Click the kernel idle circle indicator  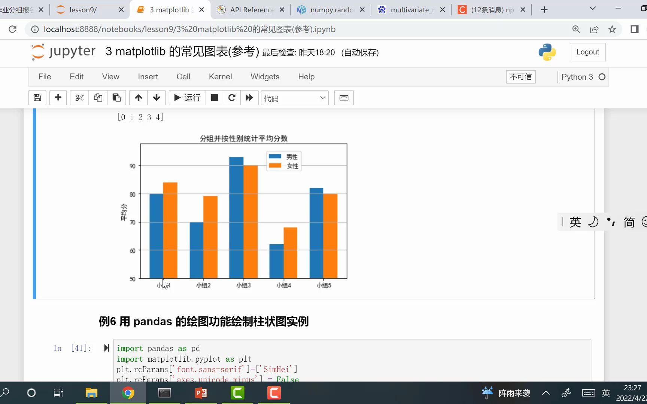click(602, 77)
